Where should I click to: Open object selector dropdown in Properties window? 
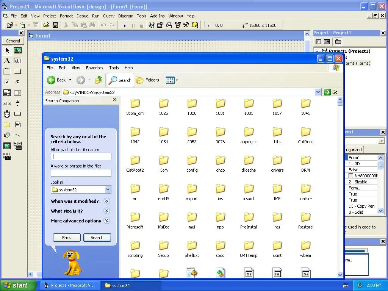[382, 141]
